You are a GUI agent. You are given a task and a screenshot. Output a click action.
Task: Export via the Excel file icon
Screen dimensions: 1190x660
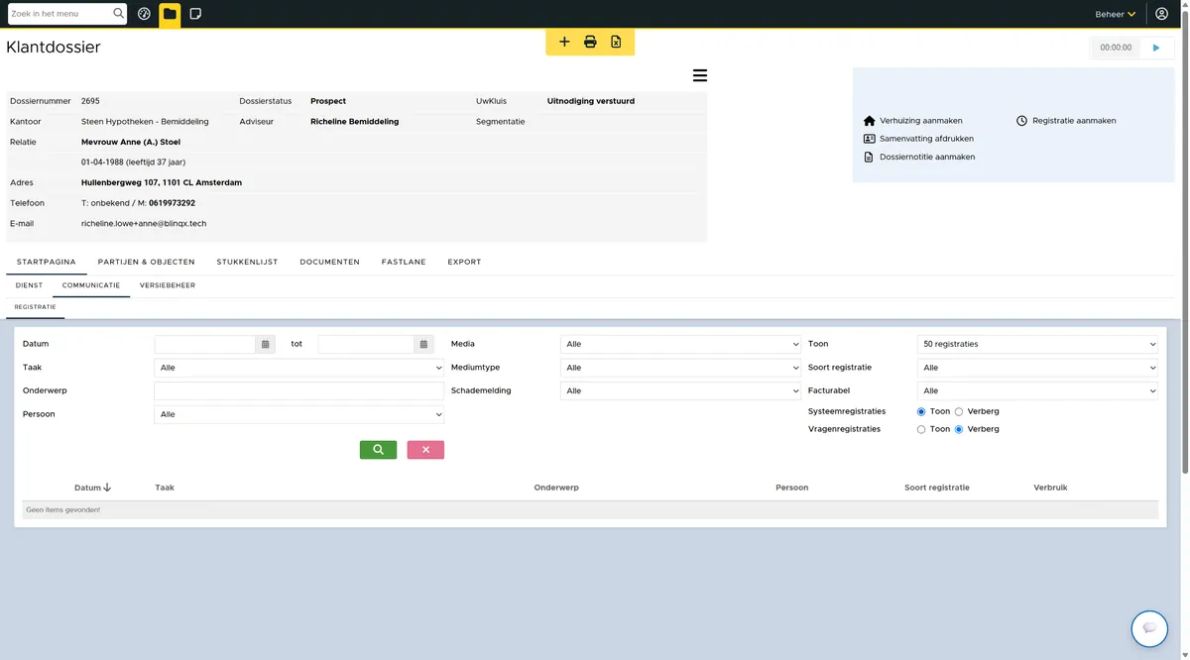point(616,42)
